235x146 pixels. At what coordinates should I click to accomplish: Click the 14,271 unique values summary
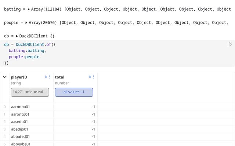(x=30, y=92)
